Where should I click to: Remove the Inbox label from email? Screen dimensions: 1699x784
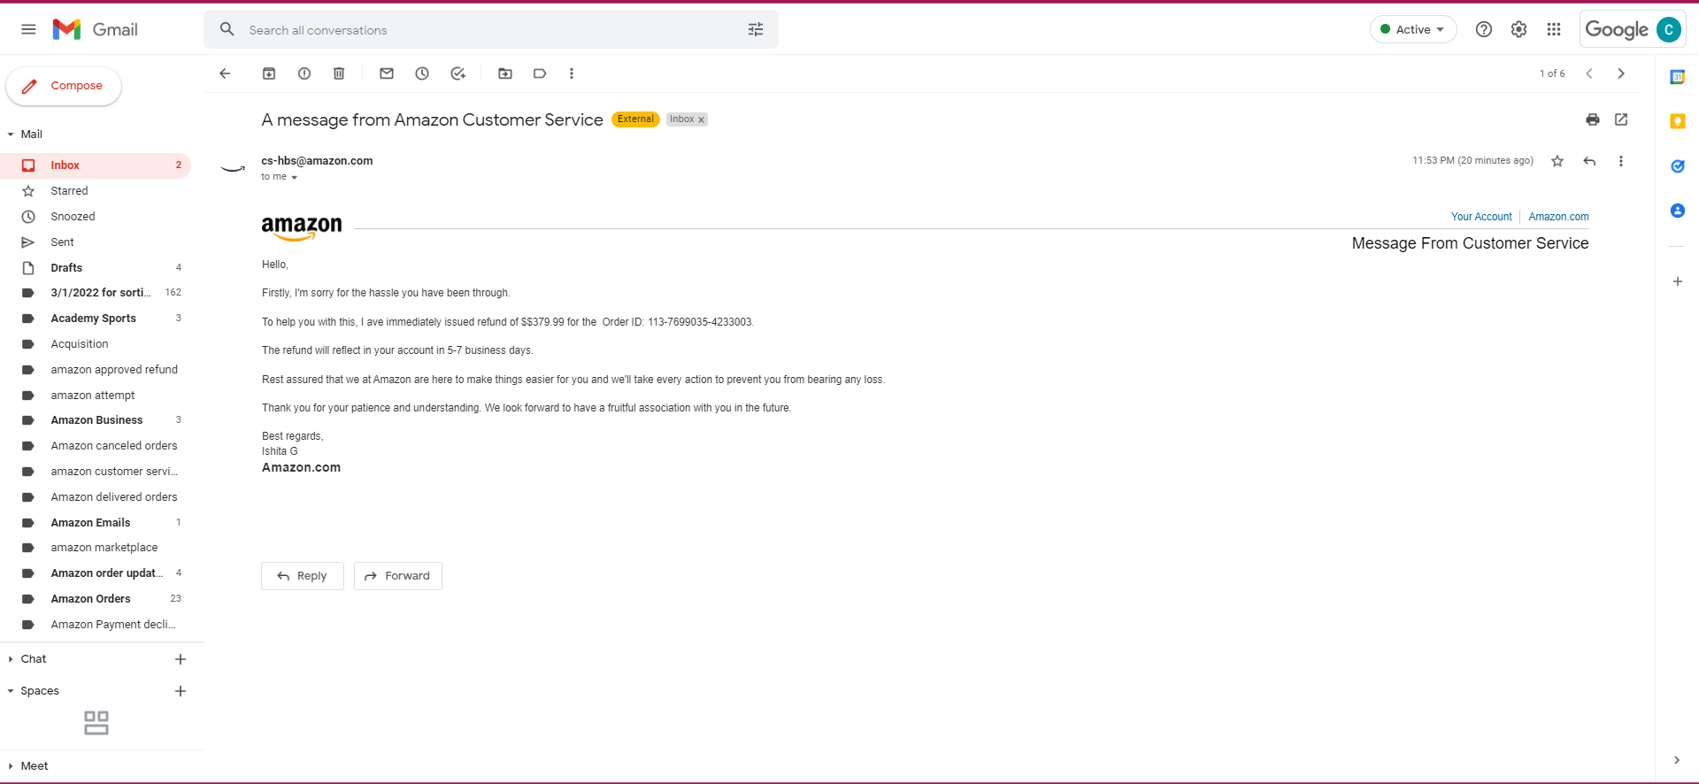(x=702, y=120)
